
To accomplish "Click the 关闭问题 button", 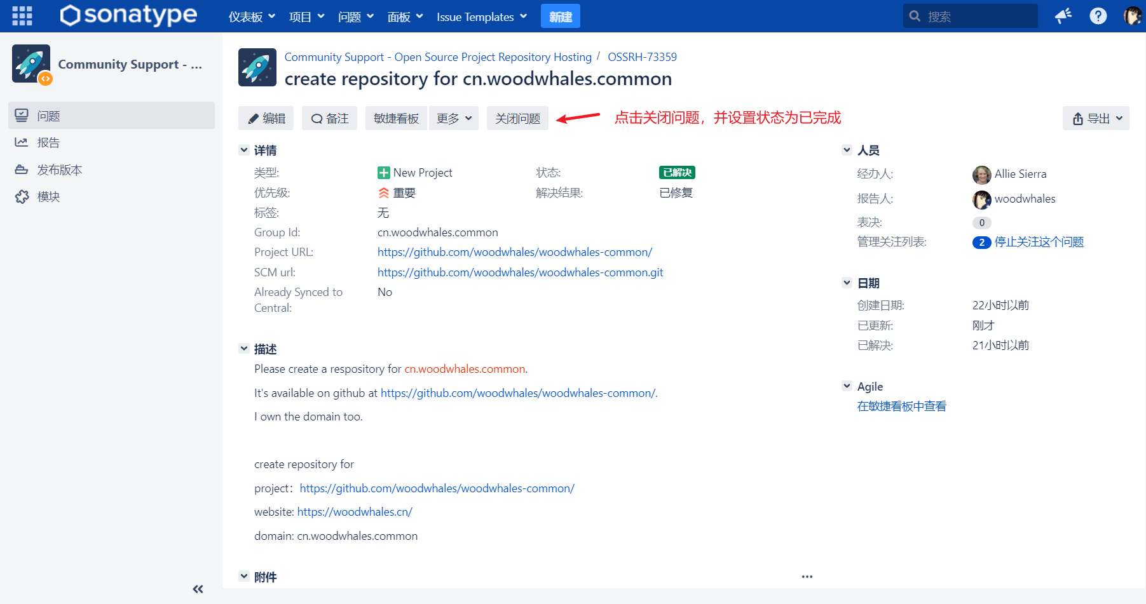I will (x=517, y=118).
